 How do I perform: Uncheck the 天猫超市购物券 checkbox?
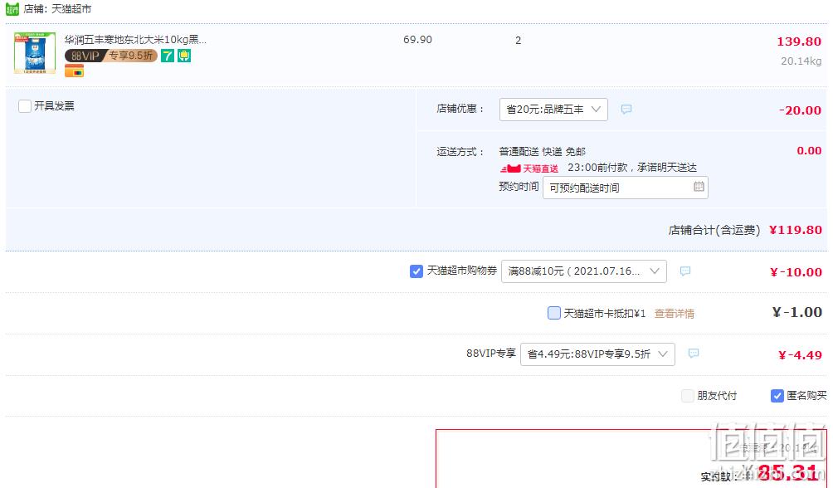[416, 271]
